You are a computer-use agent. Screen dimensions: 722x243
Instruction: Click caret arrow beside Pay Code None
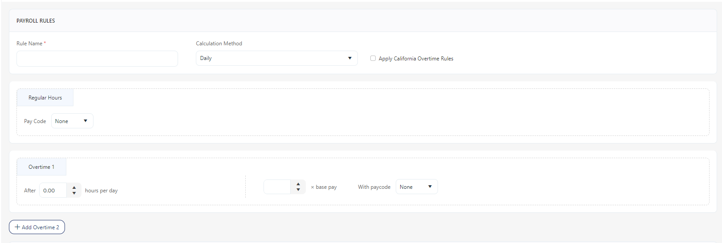tap(85, 121)
